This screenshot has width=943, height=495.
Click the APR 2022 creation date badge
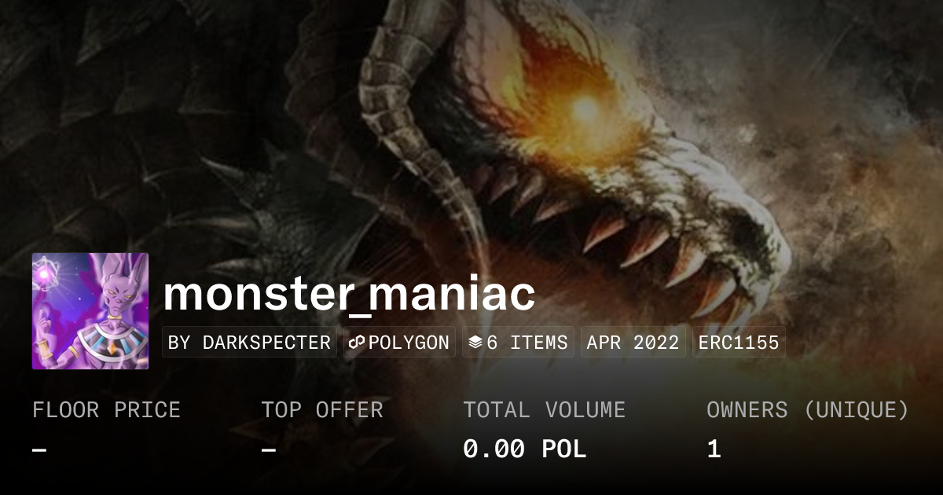pos(633,343)
